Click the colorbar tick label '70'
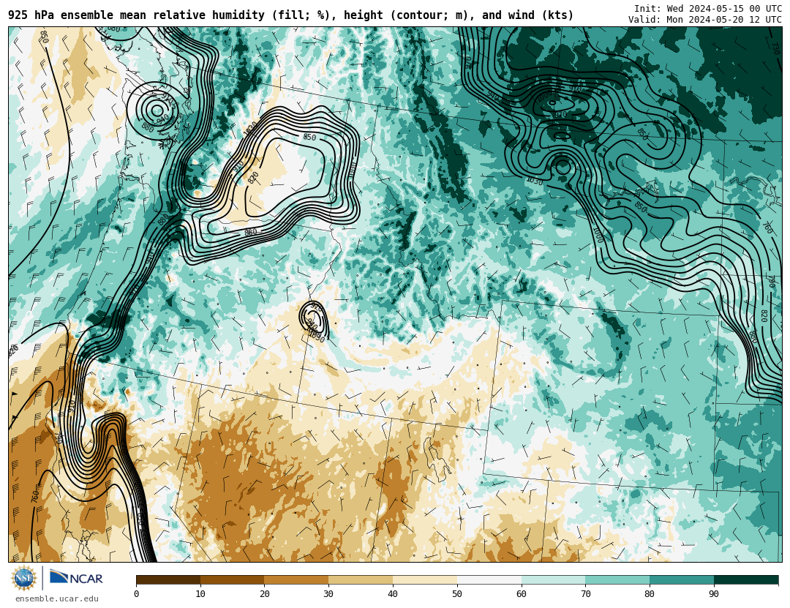The width and height of the screenshot is (790, 608). pyautogui.click(x=585, y=594)
